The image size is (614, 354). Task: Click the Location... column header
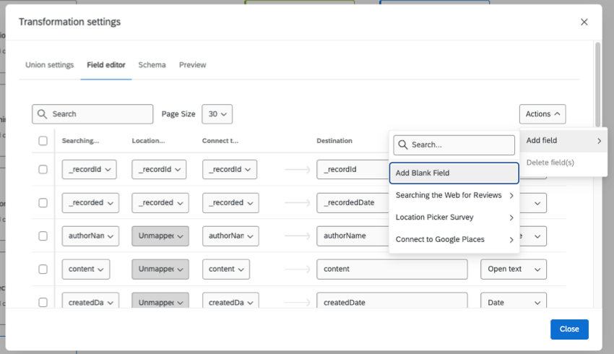(x=148, y=141)
